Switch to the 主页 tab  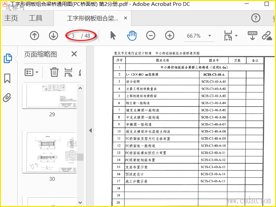pos(11,18)
